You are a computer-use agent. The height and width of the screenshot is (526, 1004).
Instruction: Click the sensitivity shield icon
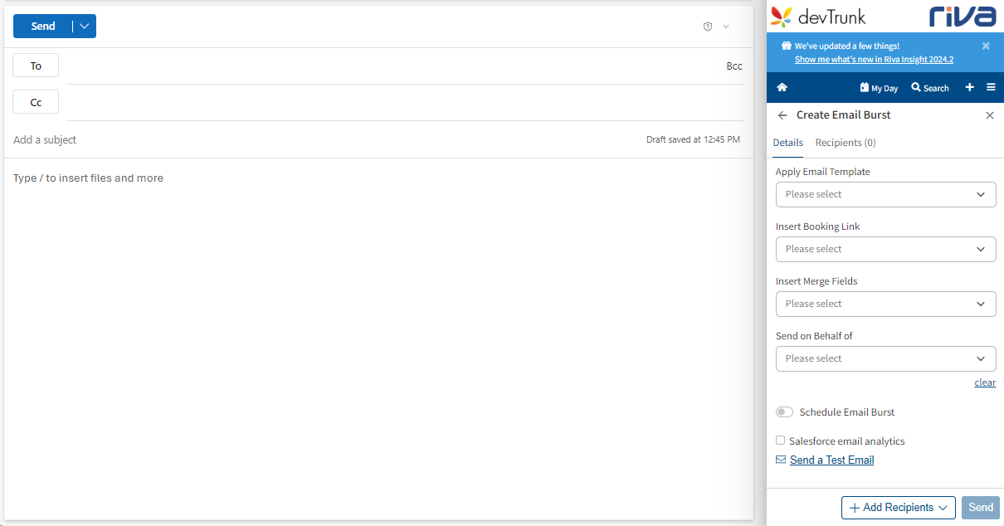(708, 27)
